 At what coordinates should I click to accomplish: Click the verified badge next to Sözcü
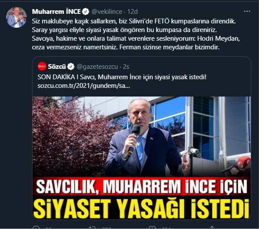(x=71, y=67)
